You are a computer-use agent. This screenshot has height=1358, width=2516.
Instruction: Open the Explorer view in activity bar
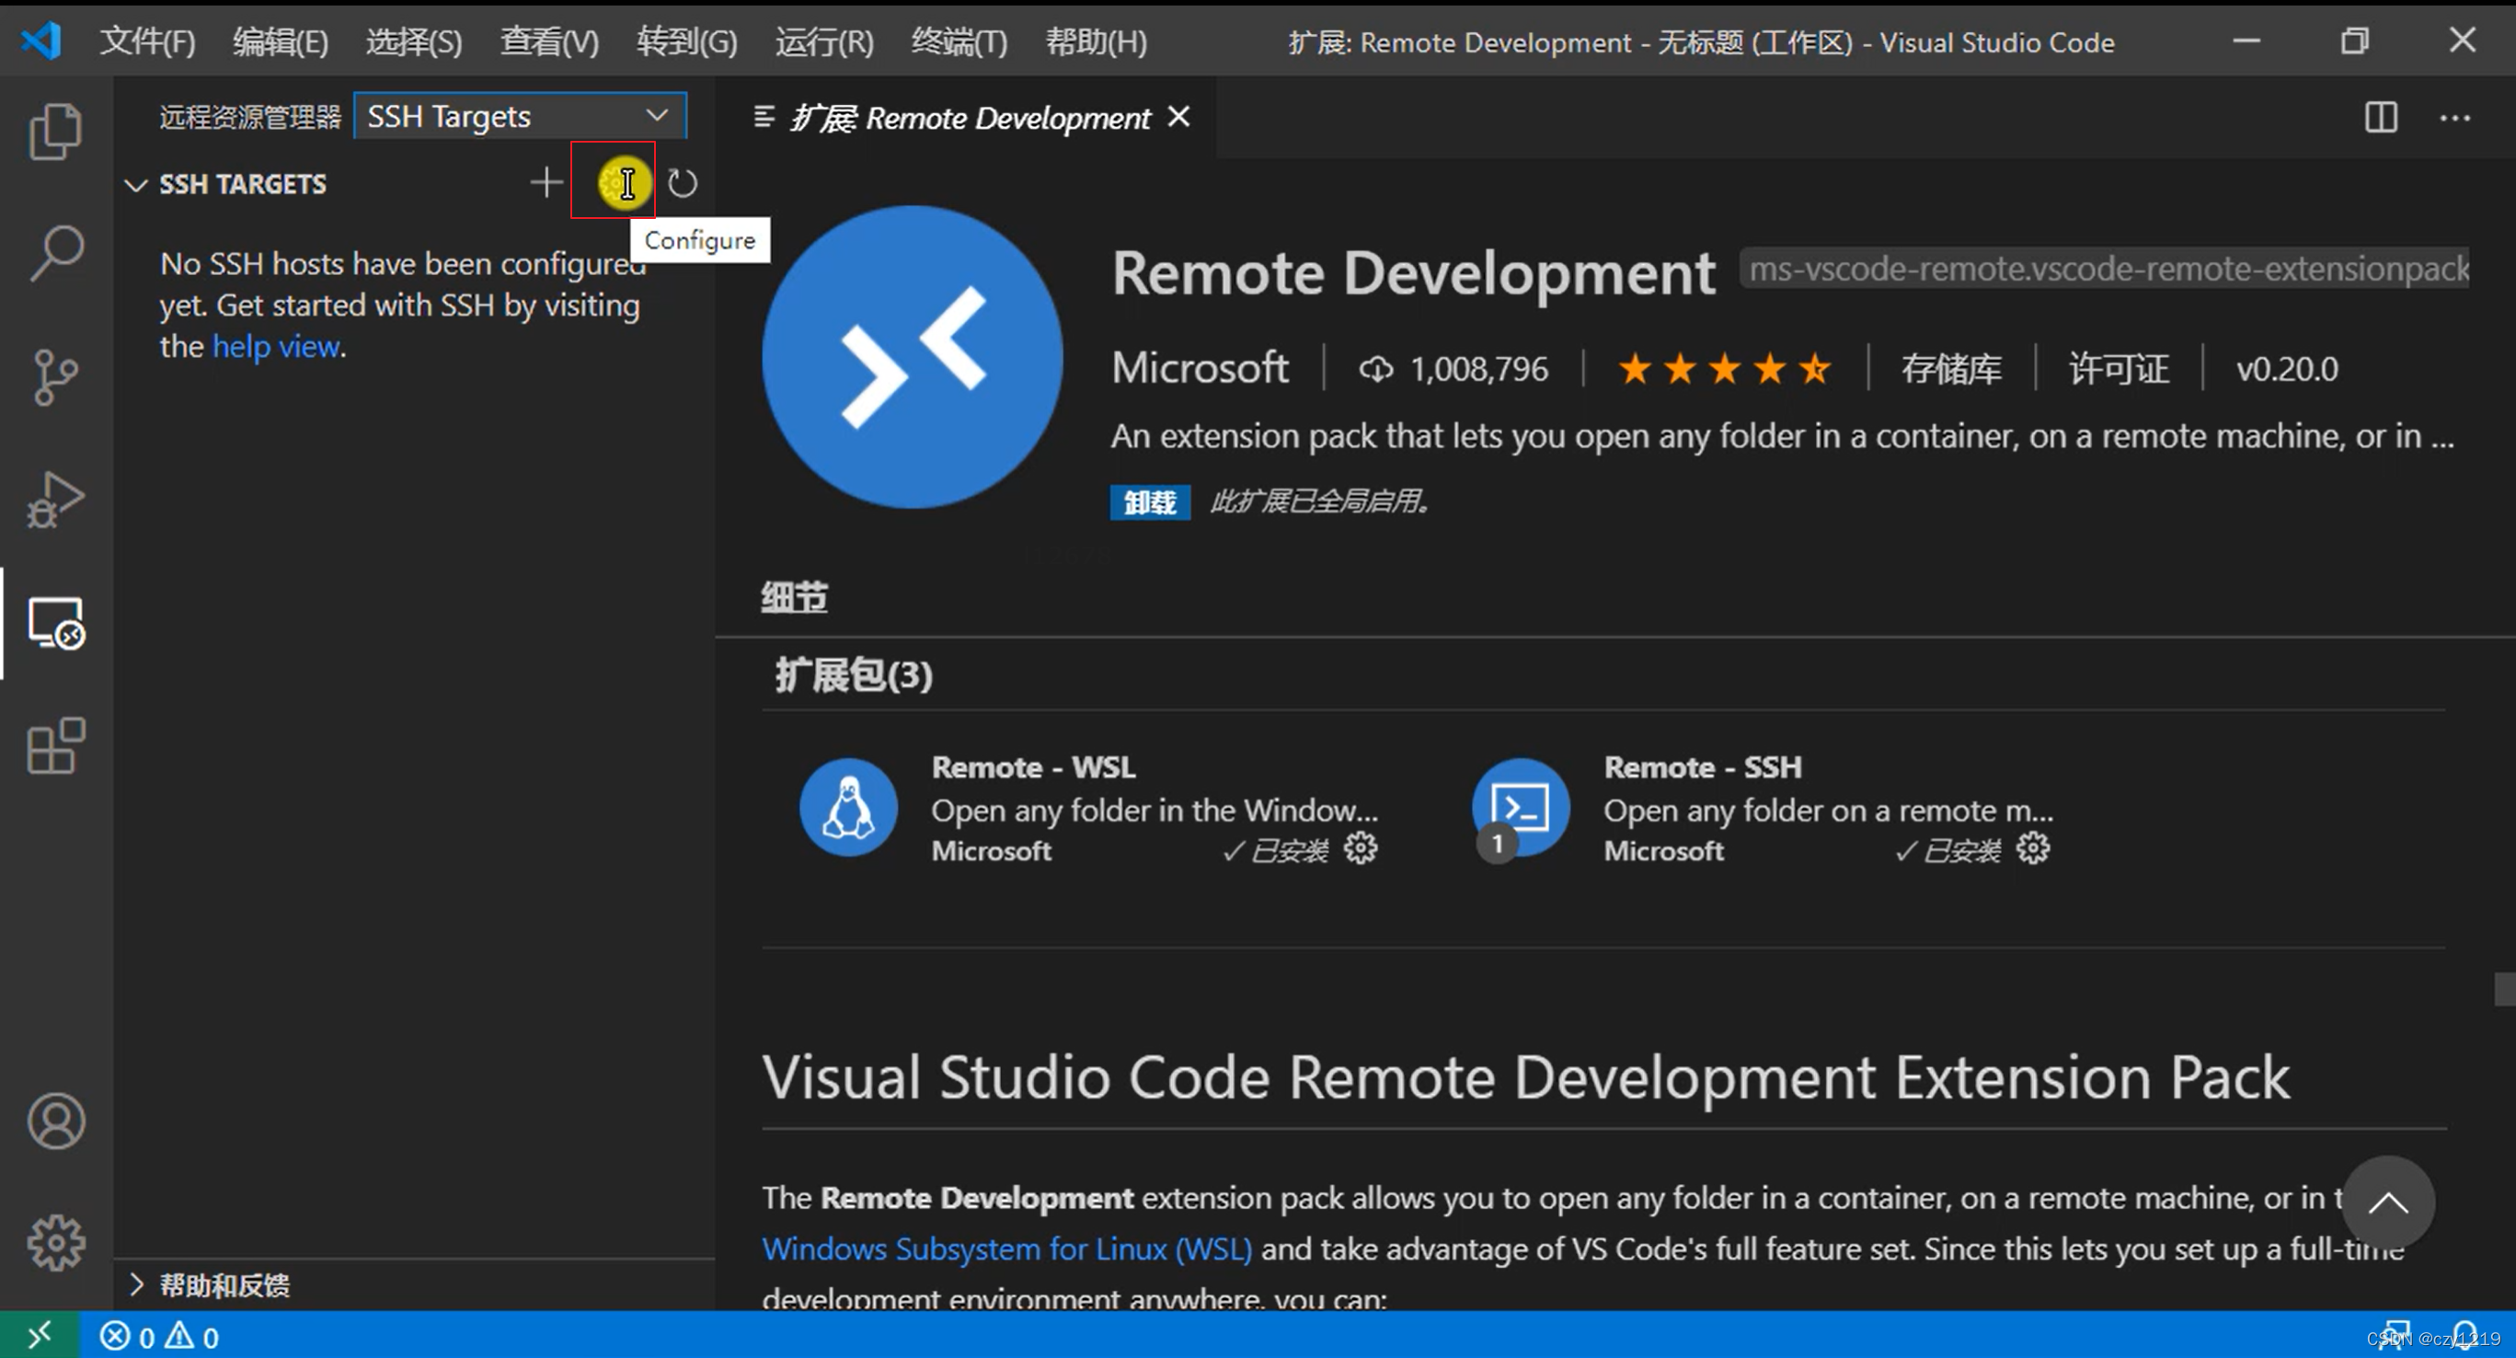click(56, 131)
